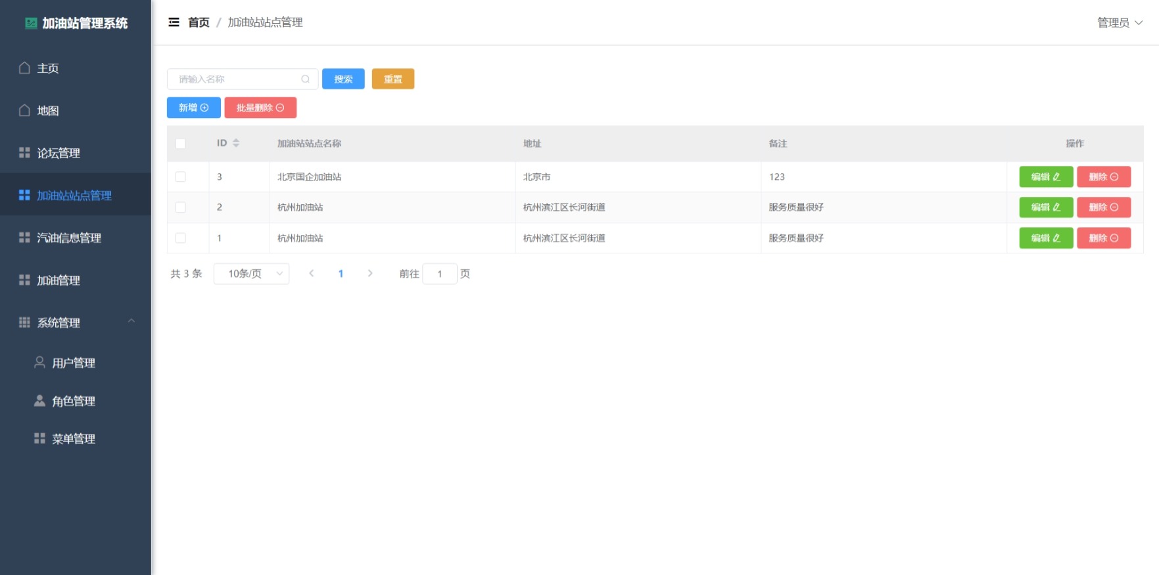This screenshot has height=575, width=1159.
Task: Open 论坛管理 menu item
Action: (76, 153)
